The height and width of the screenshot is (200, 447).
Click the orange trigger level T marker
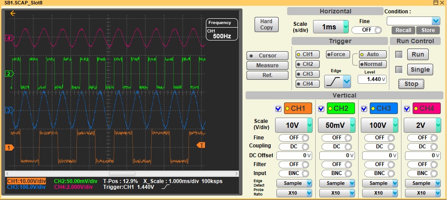201,145
